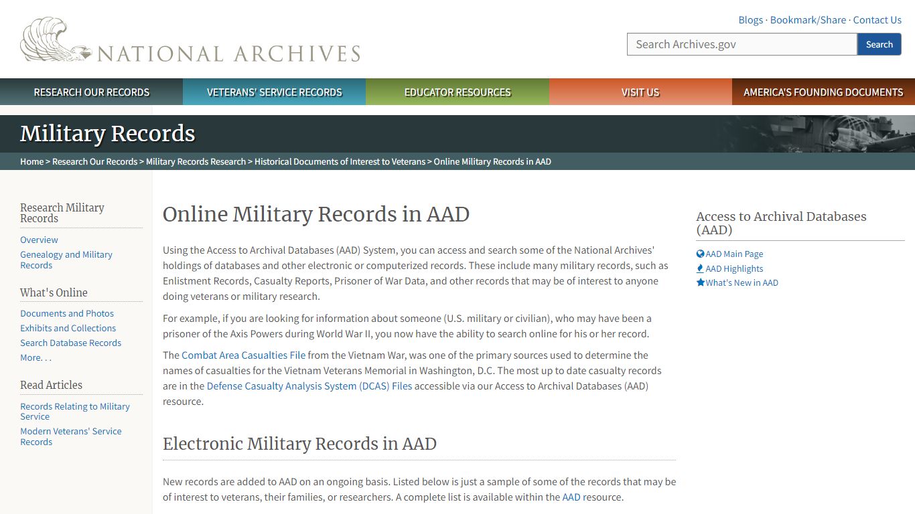Click the Research Military Records sidebar heading

[x=62, y=213]
